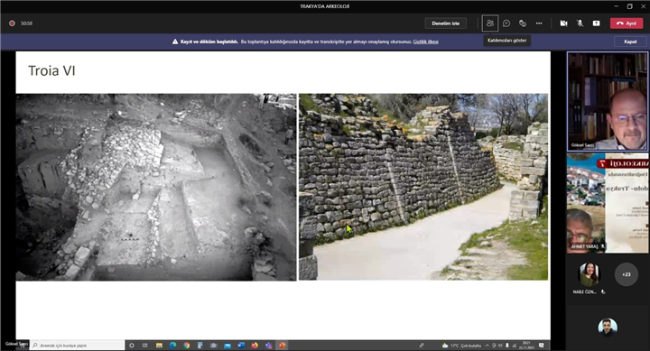Image resolution: width=650 pixels, height=351 pixels.
Task: Open PowerPoint in the shared taskbar
Action: click(x=282, y=346)
